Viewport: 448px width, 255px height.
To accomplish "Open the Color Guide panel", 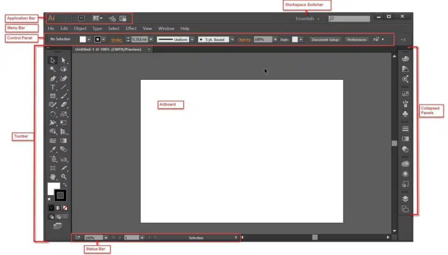I will (x=405, y=69).
